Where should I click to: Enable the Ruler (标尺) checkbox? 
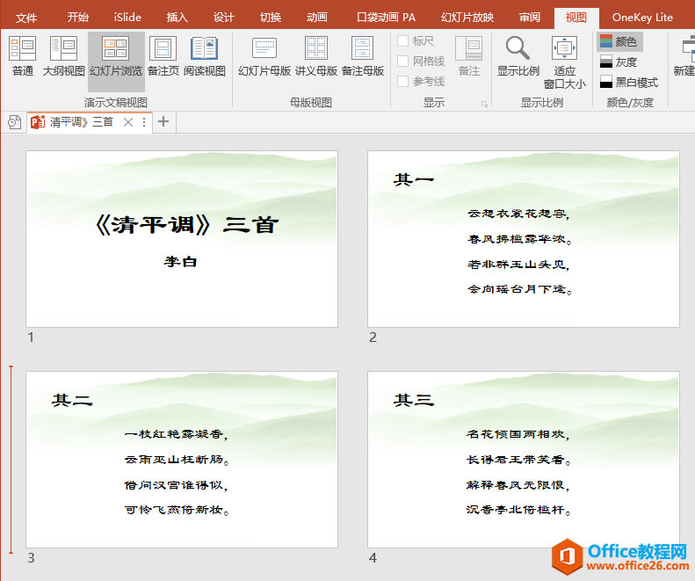point(403,41)
